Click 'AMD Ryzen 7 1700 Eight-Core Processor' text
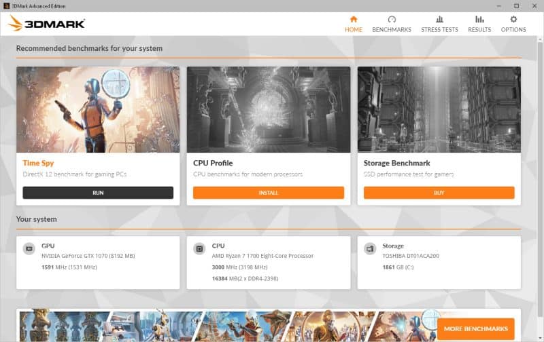The height and width of the screenshot is (342, 544). [262, 256]
